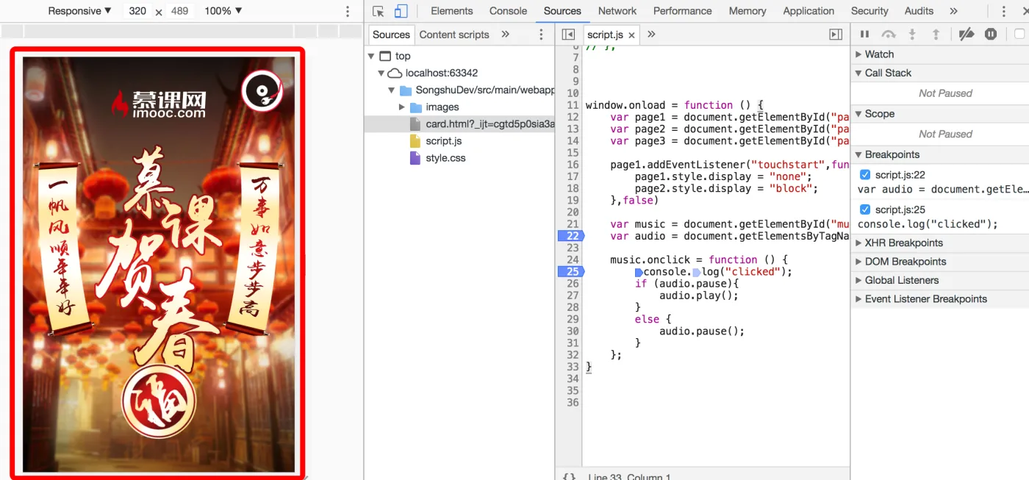The width and height of the screenshot is (1029, 480).
Task: Click the inspect element picker icon
Action: 379,11
